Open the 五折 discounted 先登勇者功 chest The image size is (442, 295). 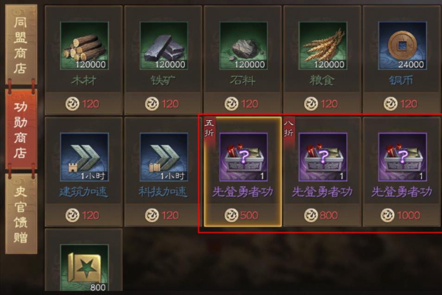(x=243, y=157)
